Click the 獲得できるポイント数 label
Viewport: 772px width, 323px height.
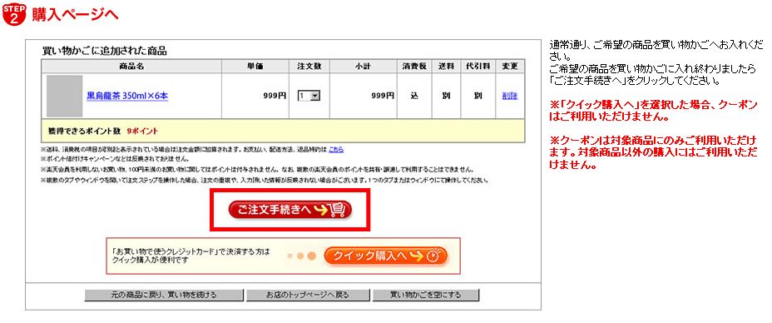(x=84, y=131)
